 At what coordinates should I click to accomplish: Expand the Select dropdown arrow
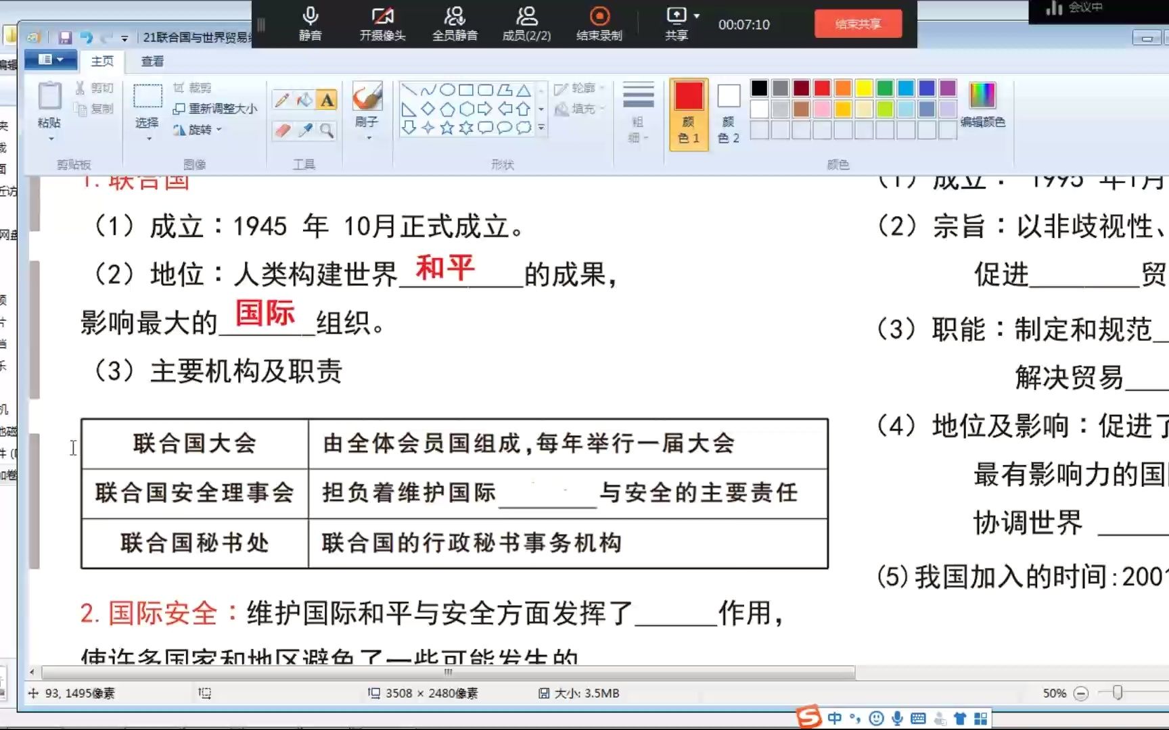[x=148, y=139]
